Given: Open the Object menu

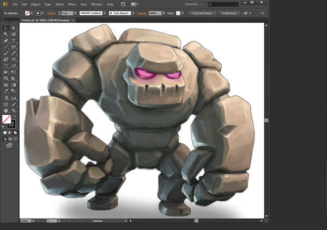Looking at the screenshot, I should (x=35, y=4).
